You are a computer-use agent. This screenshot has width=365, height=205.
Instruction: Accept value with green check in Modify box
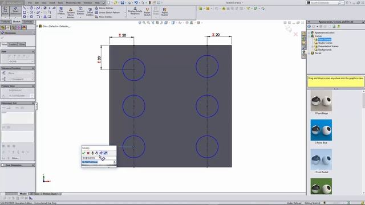[84, 153]
